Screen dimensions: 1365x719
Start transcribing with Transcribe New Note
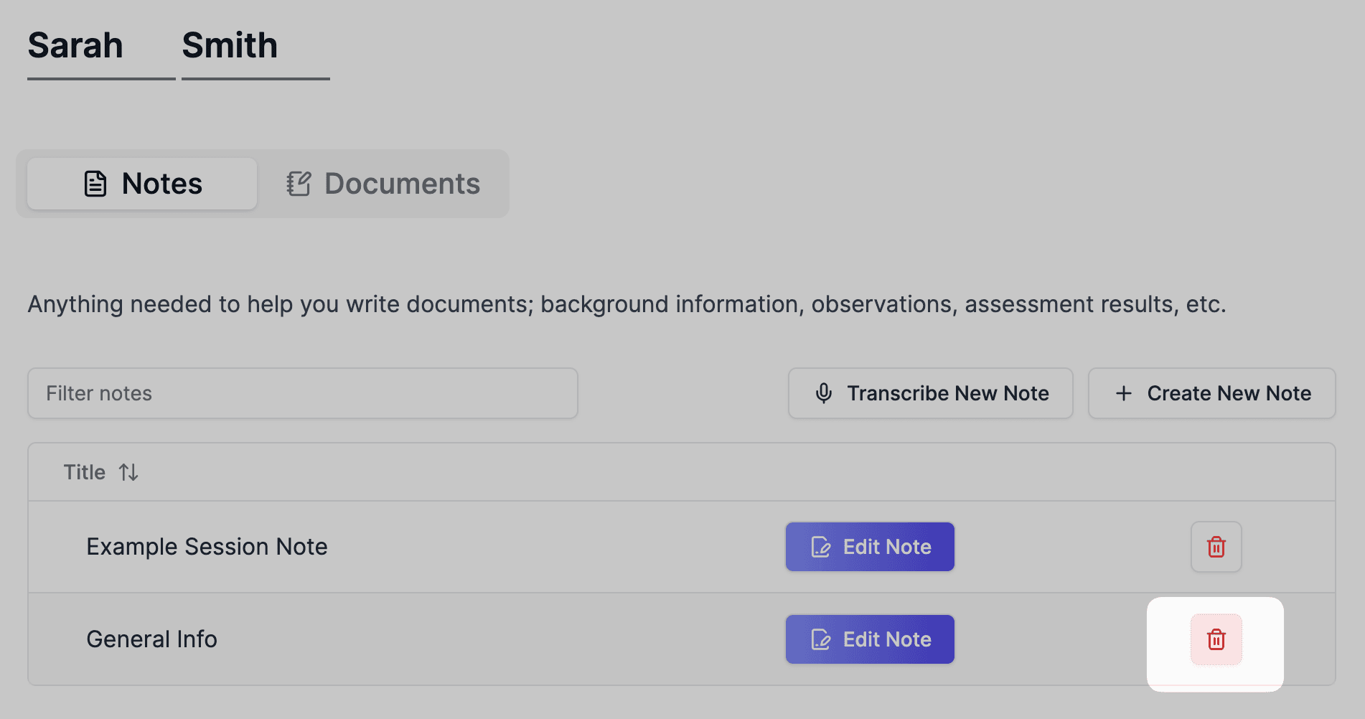[930, 393]
